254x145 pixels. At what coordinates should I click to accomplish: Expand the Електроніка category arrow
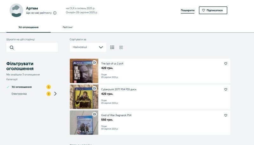(55, 94)
